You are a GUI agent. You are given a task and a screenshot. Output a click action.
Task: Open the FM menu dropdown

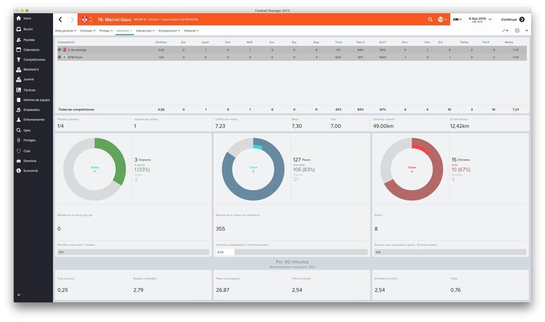tap(457, 20)
